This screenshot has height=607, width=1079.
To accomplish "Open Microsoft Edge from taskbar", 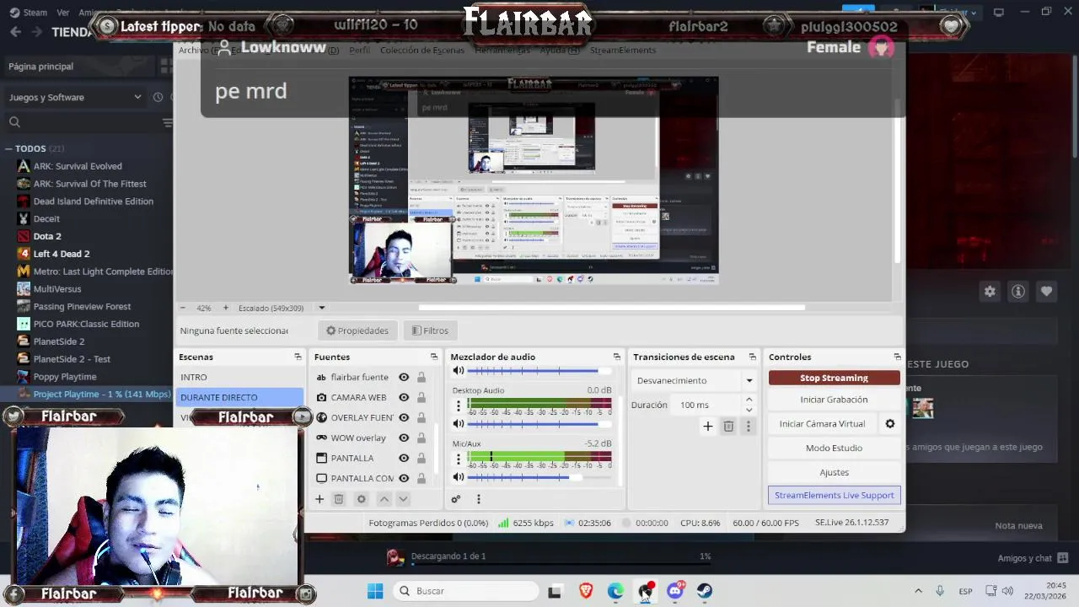I will pos(615,591).
